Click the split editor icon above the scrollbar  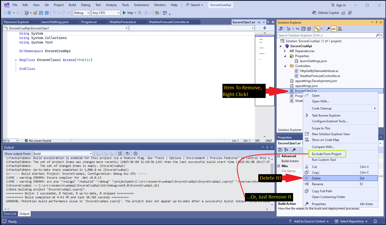(265, 28)
